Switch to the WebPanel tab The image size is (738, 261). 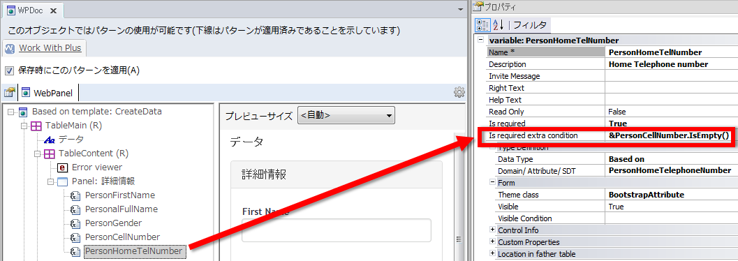pyautogui.click(x=47, y=93)
